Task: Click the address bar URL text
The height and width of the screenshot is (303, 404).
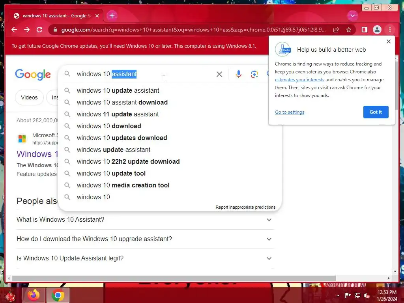Action: click(193, 30)
